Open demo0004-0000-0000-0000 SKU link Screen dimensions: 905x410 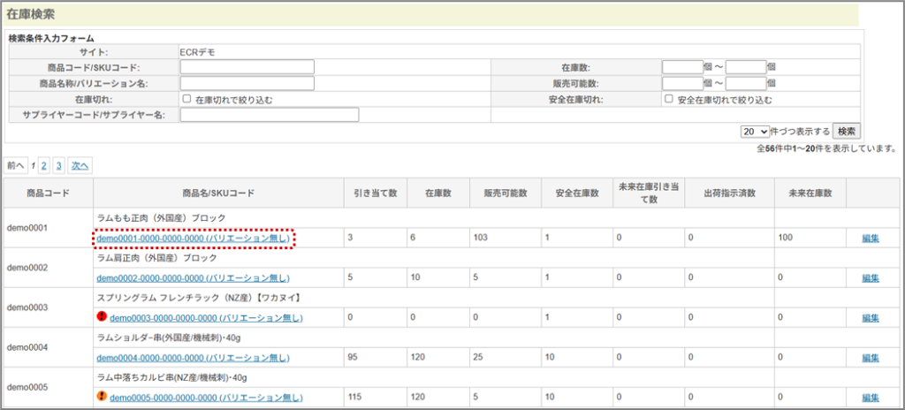pos(193,358)
